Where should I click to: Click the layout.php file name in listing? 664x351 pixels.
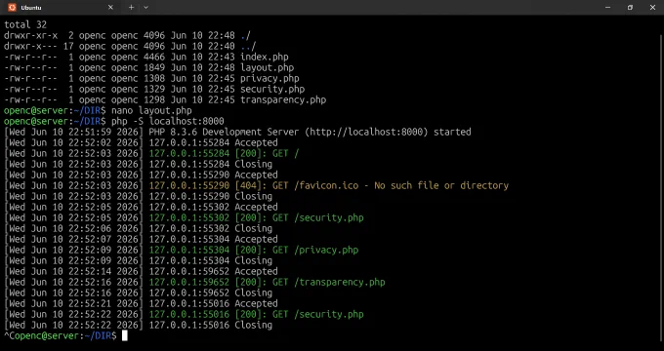click(267, 67)
